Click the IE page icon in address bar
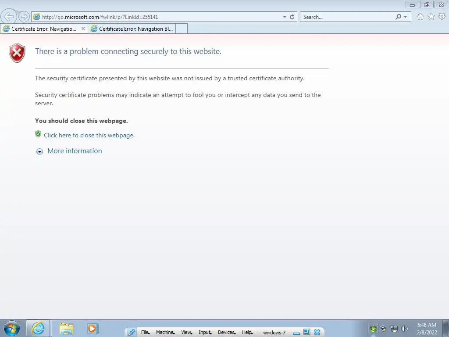The height and width of the screenshot is (337, 449). point(36,17)
